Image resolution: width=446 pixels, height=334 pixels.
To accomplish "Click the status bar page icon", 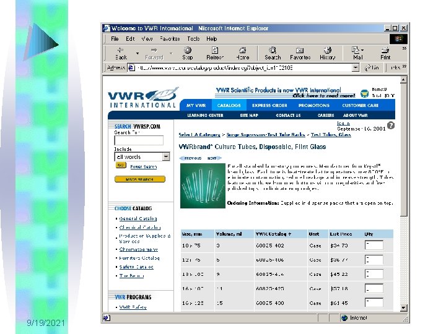I will click(107, 318).
